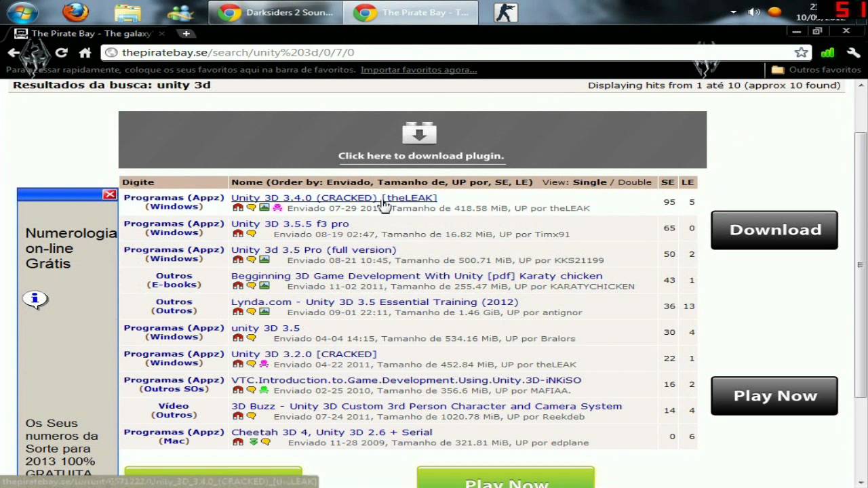Open Counter-Strike from the taskbar

tap(505, 12)
